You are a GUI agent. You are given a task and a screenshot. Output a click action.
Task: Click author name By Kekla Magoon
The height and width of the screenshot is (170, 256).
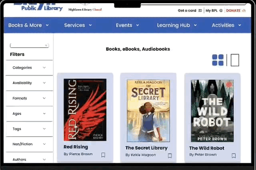(140, 155)
